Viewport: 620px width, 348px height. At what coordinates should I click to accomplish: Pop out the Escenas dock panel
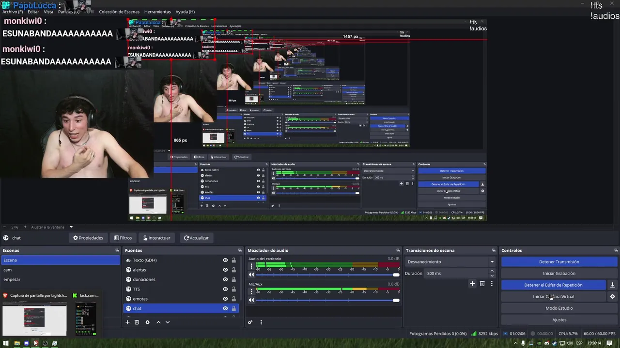[x=117, y=250]
